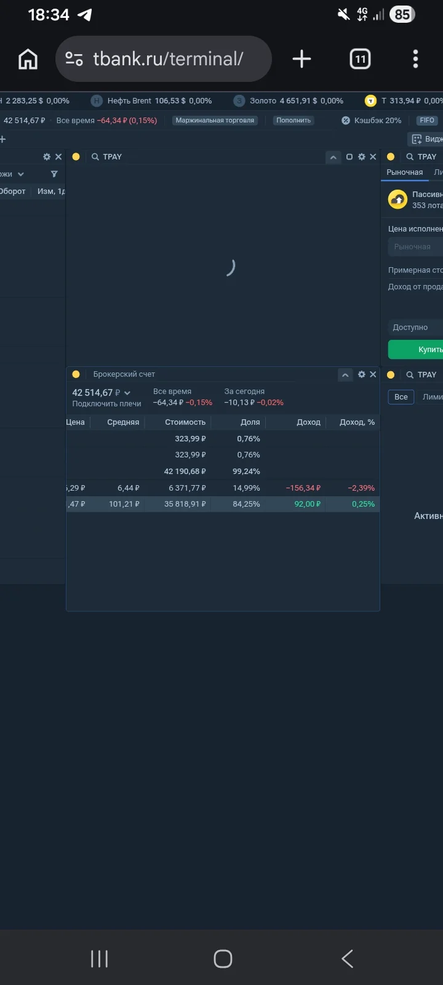The width and height of the screenshot is (443, 985).
Task: Tap the Android home button
Action: click(223, 959)
